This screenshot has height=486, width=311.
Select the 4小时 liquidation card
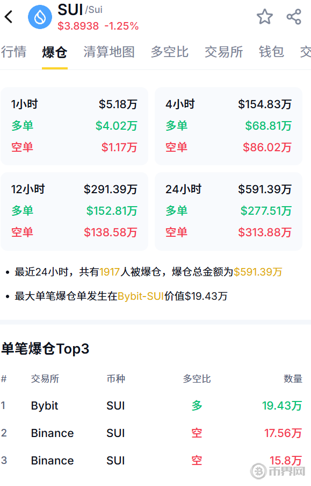point(228,126)
